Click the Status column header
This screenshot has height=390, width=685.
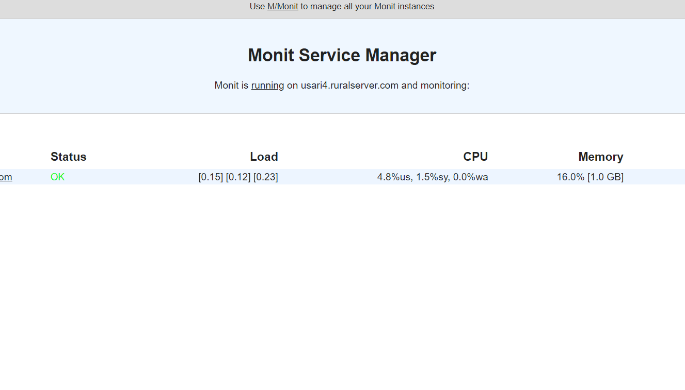[x=68, y=157]
